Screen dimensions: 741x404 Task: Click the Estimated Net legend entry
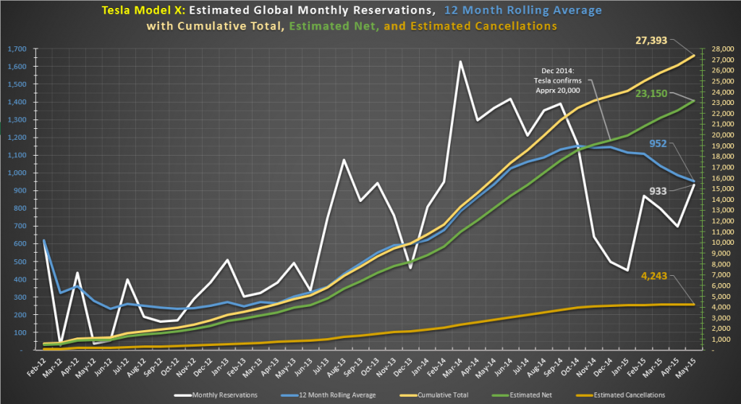coord(522,395)
